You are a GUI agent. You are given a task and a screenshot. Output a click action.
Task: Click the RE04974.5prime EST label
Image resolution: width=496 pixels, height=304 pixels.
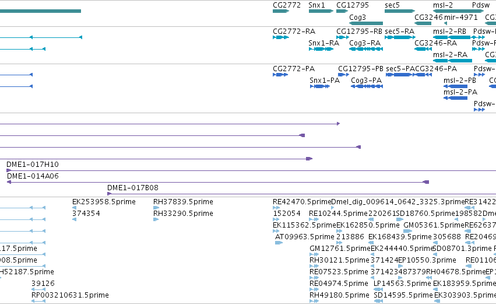pyautogui.click(x=339, y=284)
